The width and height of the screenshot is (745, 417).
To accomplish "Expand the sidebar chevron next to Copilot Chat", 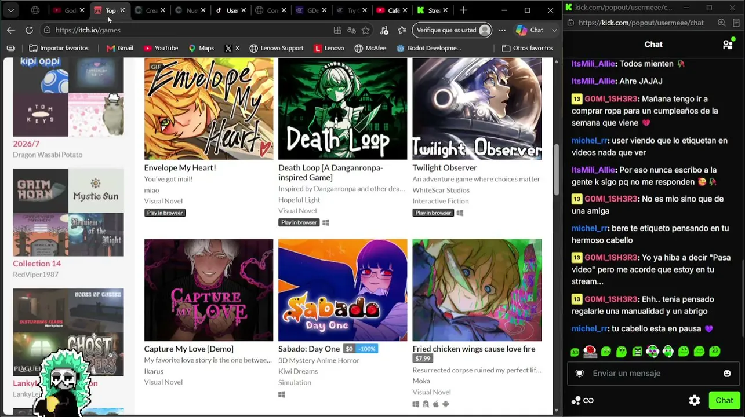I will (x=554, y=30).
